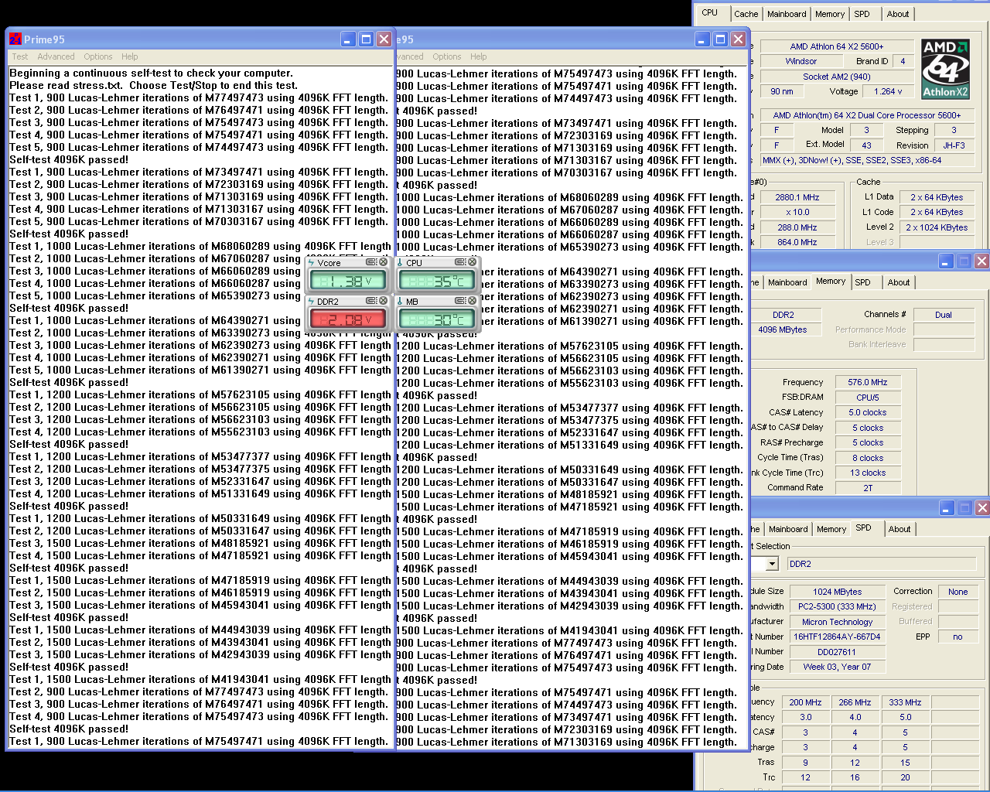The image size is (990, 792).
Task: Open the Advanced menu in the left Prime95 window
Action: pos(56,56)
